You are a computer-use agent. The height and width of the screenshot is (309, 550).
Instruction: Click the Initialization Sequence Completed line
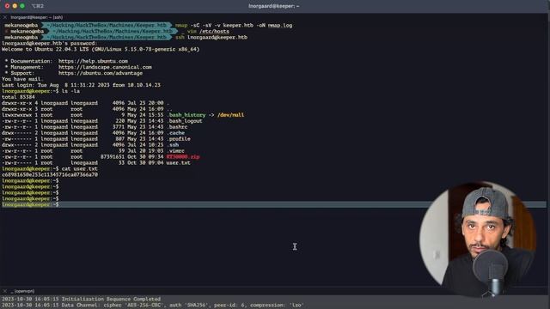81,300
